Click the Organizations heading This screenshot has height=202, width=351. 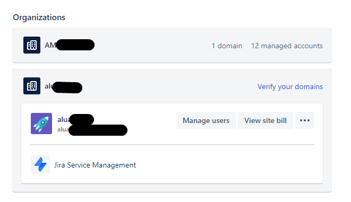click(x=39, y=17)
